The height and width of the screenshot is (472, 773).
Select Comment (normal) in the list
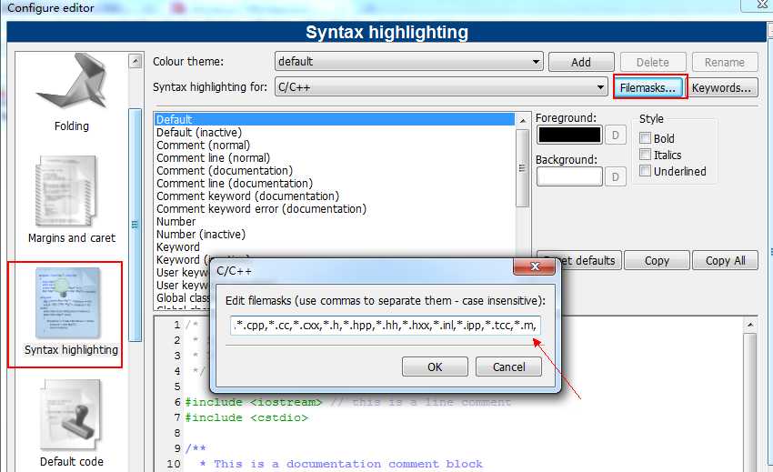(x=335, y=145)
